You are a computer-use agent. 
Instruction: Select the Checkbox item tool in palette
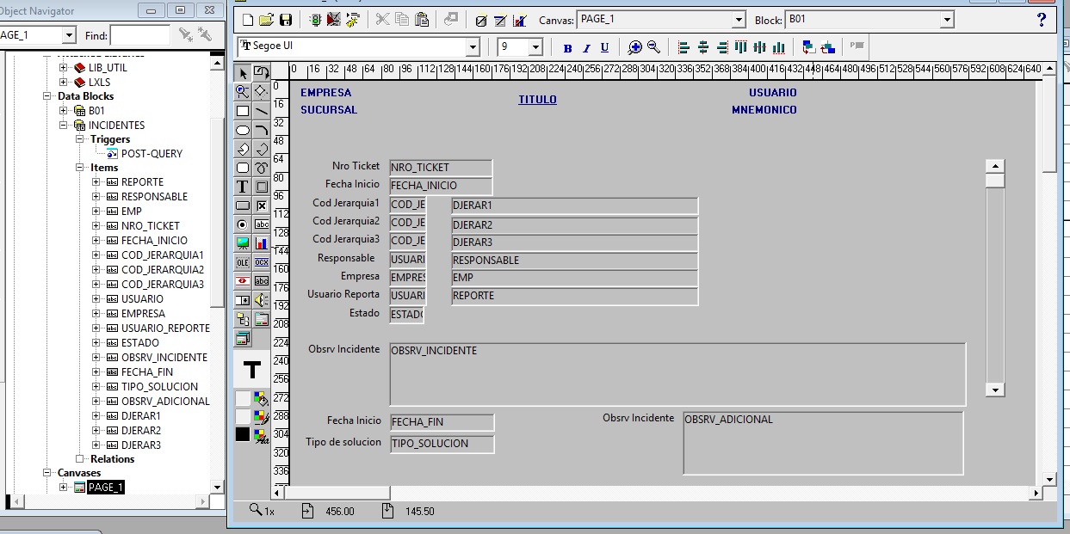[x=262, y=206]
